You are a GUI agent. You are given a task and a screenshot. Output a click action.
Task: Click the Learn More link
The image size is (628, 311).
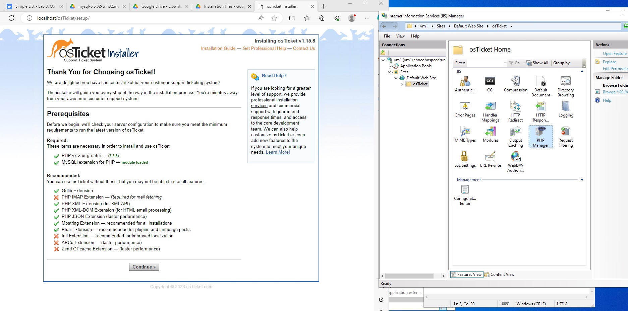coord(278,152)
